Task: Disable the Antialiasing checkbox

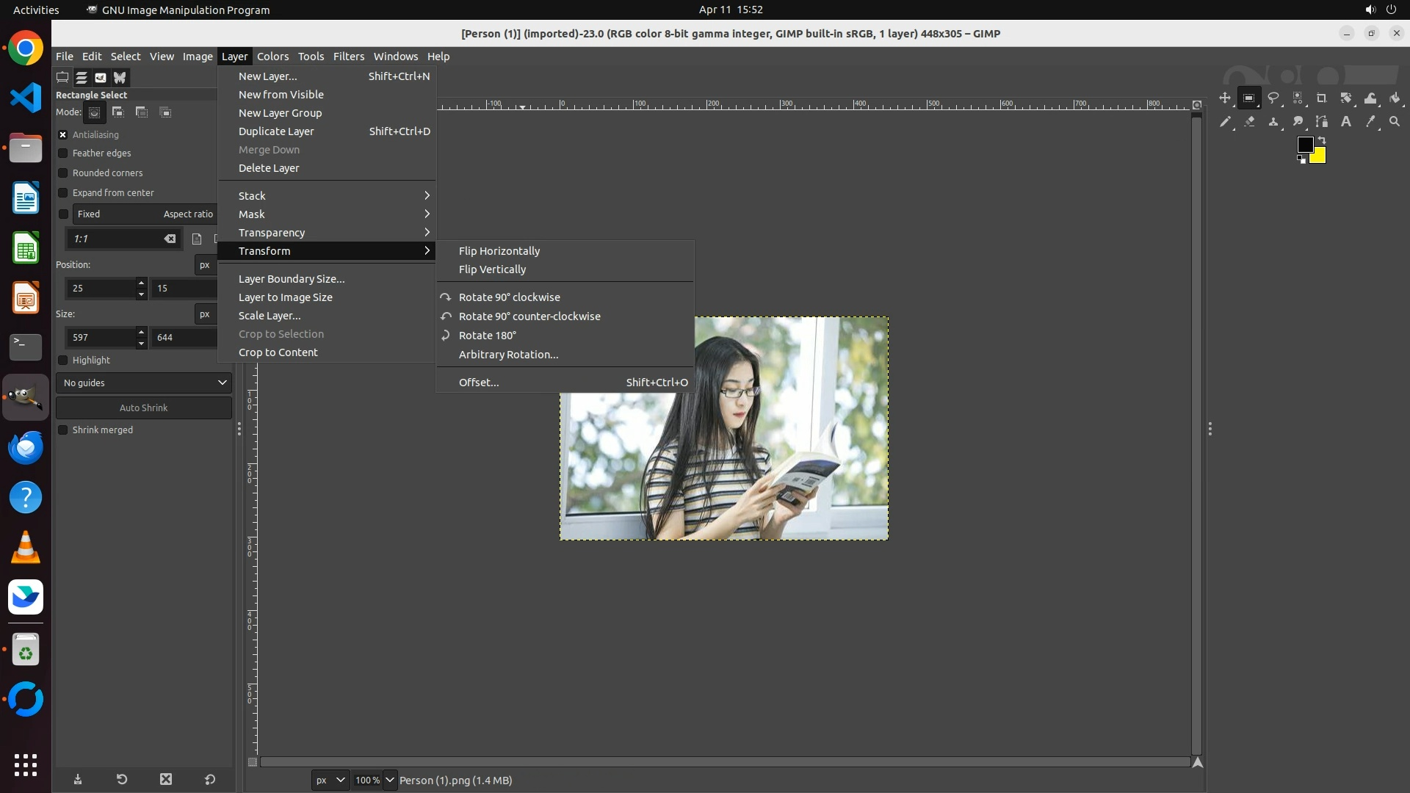Action: (x=63, y=134)
